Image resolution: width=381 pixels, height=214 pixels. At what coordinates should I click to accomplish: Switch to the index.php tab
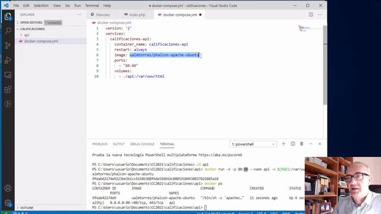pos(137,15)
